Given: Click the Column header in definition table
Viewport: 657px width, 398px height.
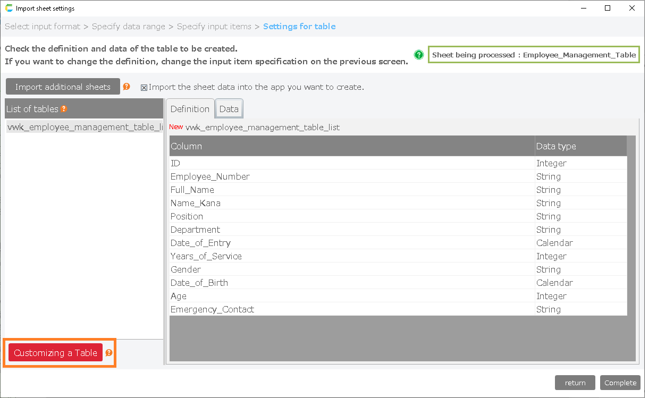Looking at the screenshot, I should coord(352,146).
